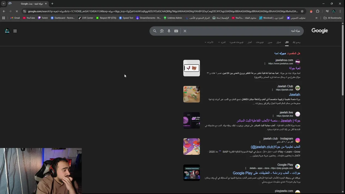Open LIVE Center bookmark
Viewport: 345px width, 194px height.
(86, 18)
